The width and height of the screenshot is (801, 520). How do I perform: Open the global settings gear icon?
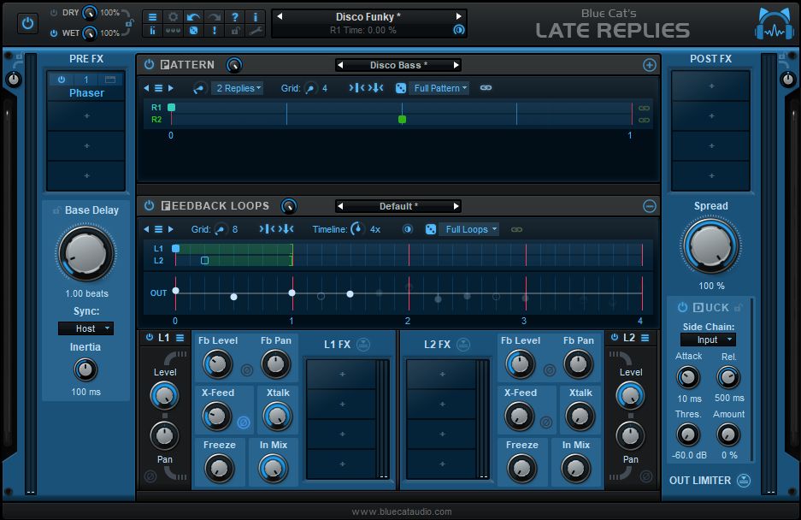[x=173, y=16]
